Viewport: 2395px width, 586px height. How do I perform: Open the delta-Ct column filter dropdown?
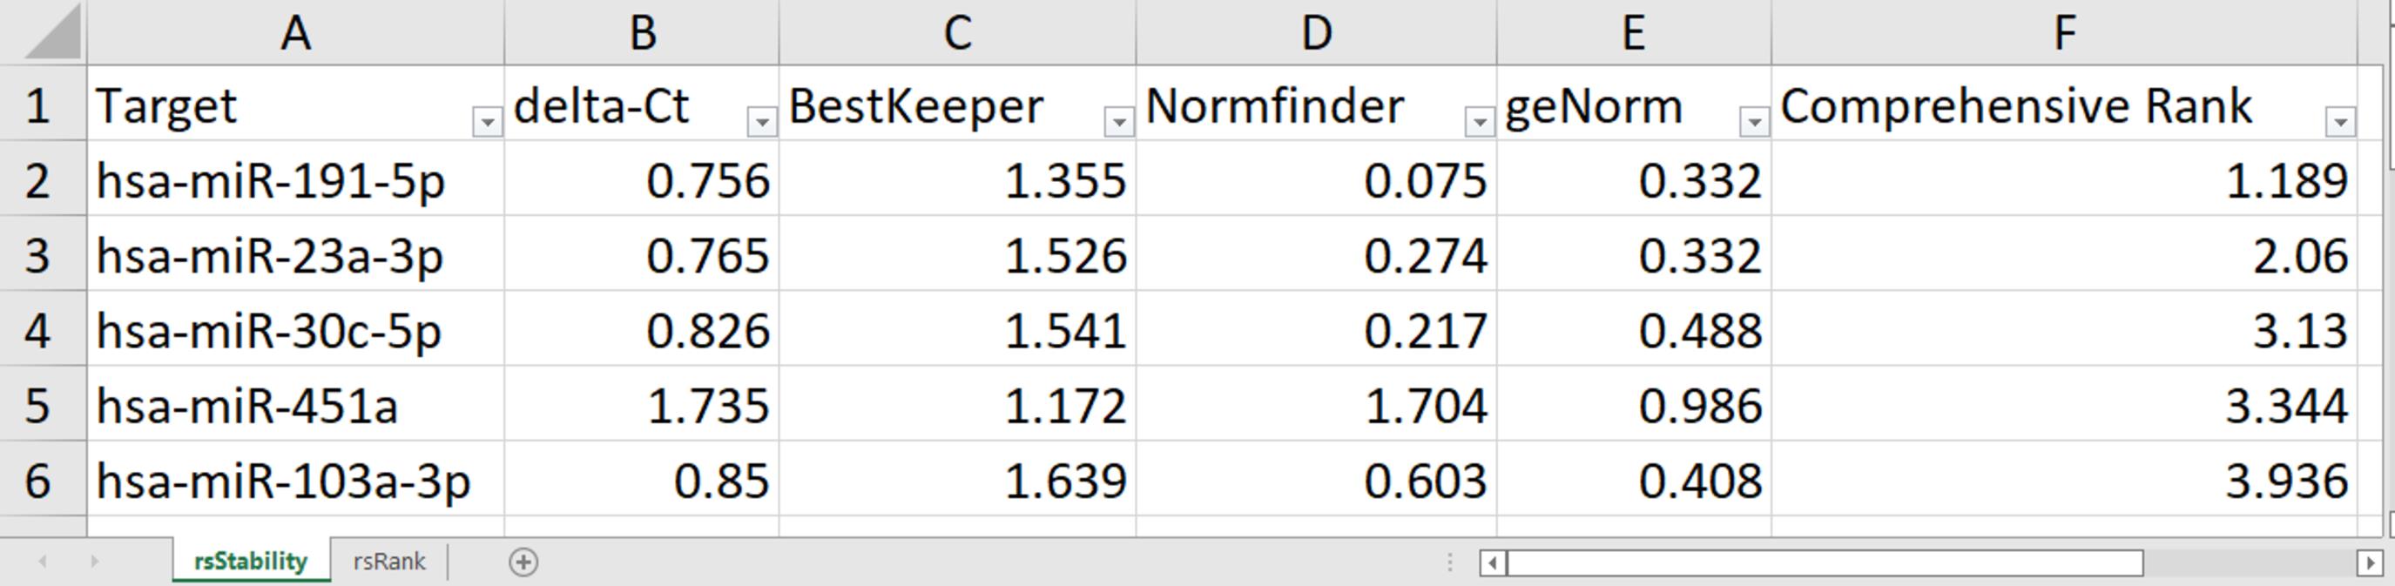761,122
